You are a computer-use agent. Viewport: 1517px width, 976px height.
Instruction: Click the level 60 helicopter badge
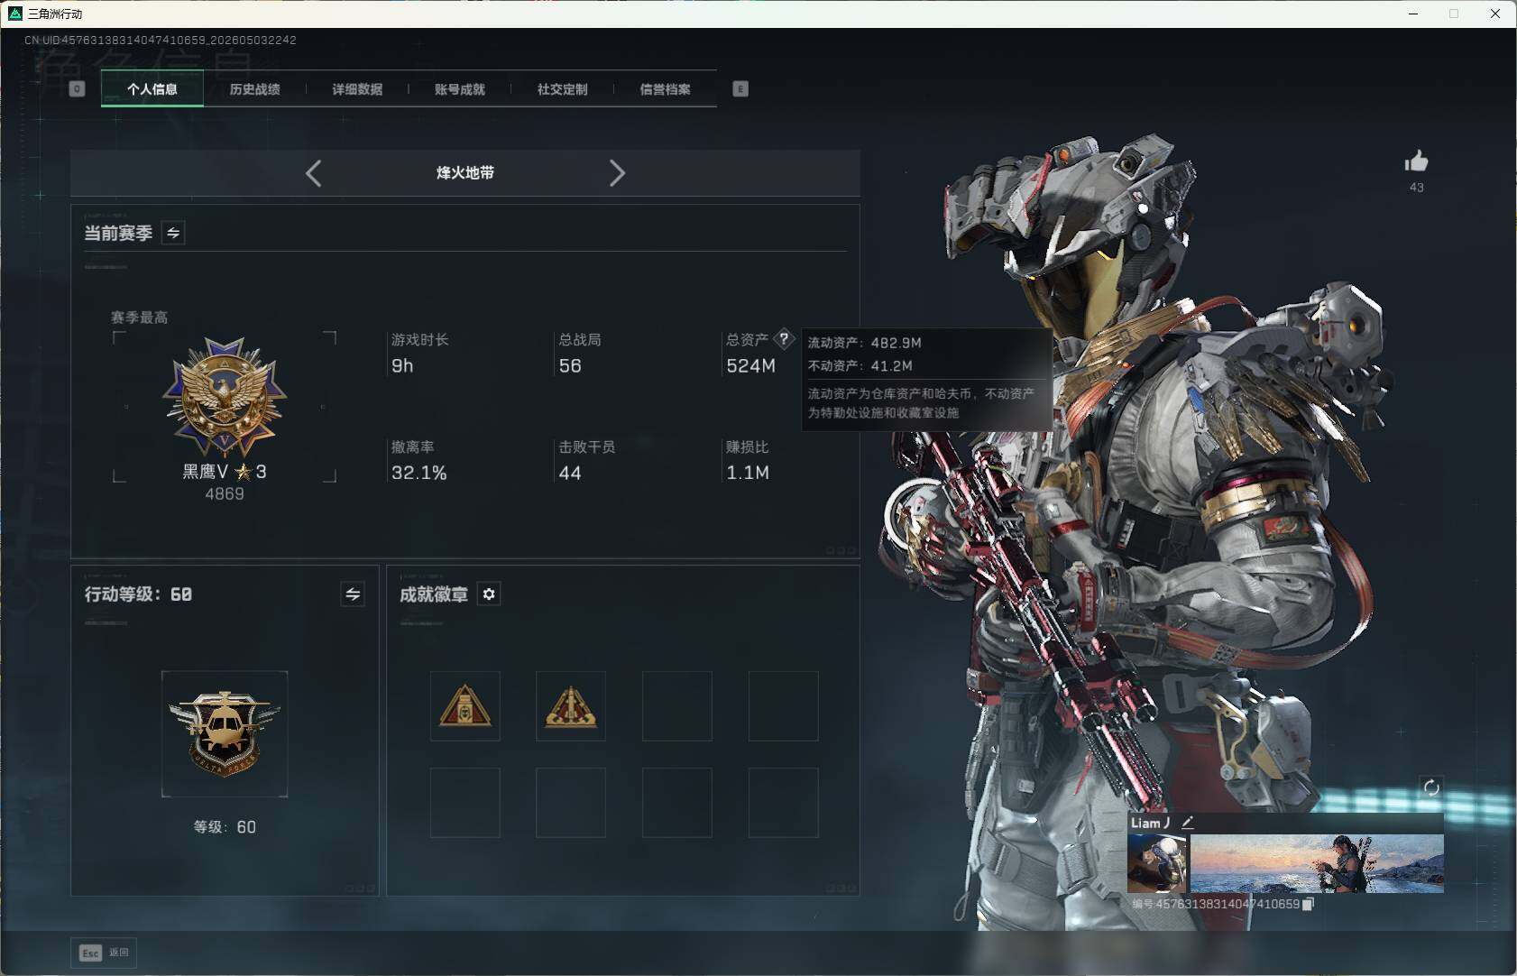(x=225, y=733)
